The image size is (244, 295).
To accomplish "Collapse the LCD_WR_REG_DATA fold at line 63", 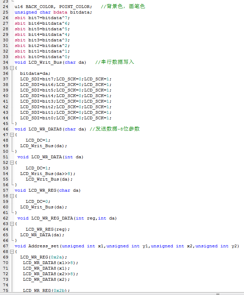I will (x=12, y=224).
